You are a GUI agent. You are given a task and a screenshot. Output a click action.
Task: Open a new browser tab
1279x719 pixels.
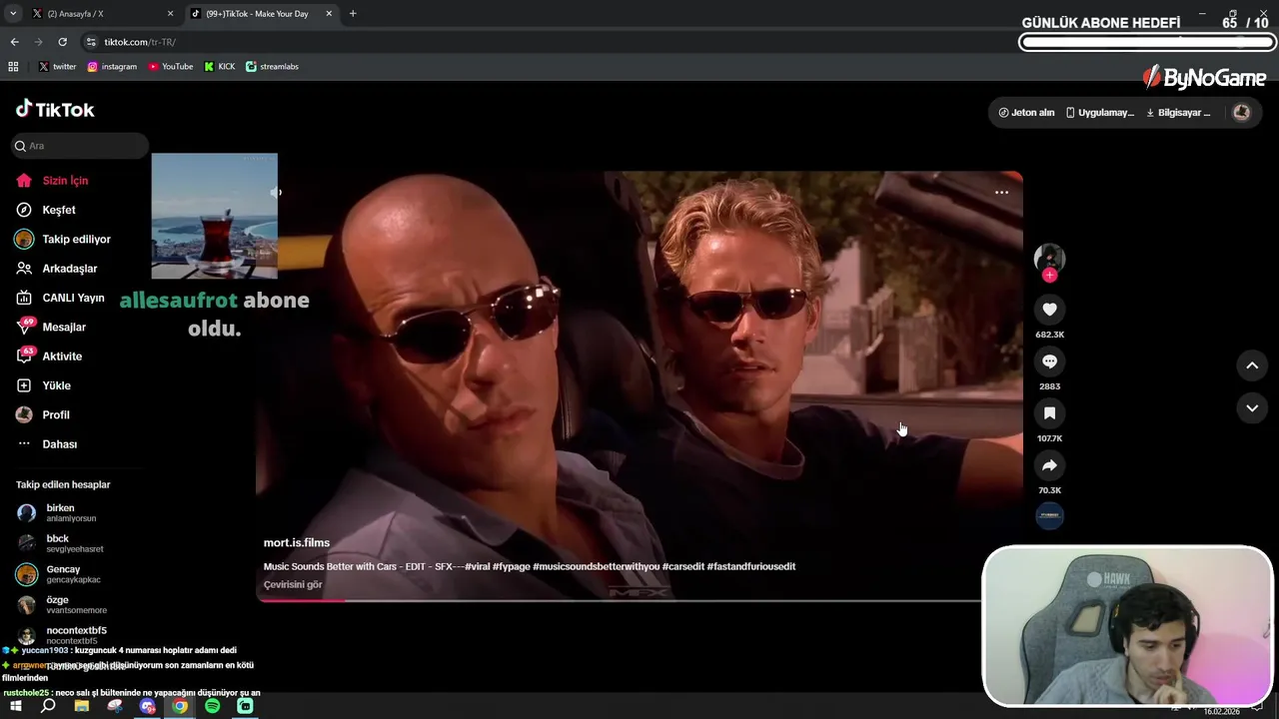tap(353, 14)
